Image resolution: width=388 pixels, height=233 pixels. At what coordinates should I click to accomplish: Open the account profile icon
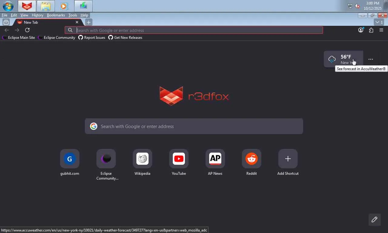[x=361, y=30]
